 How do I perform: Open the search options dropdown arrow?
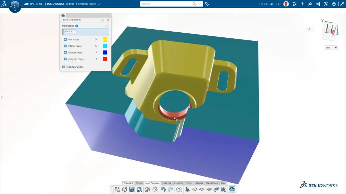[200, 4]
